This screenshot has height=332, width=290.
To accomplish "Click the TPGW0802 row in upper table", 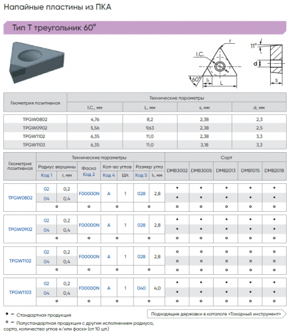I will coord(145,120).
